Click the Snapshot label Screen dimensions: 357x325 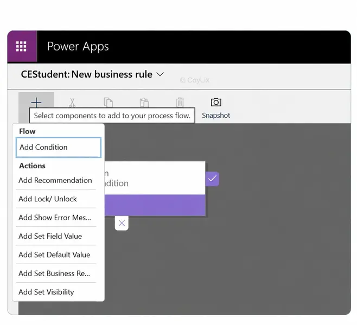coord(216,116)
